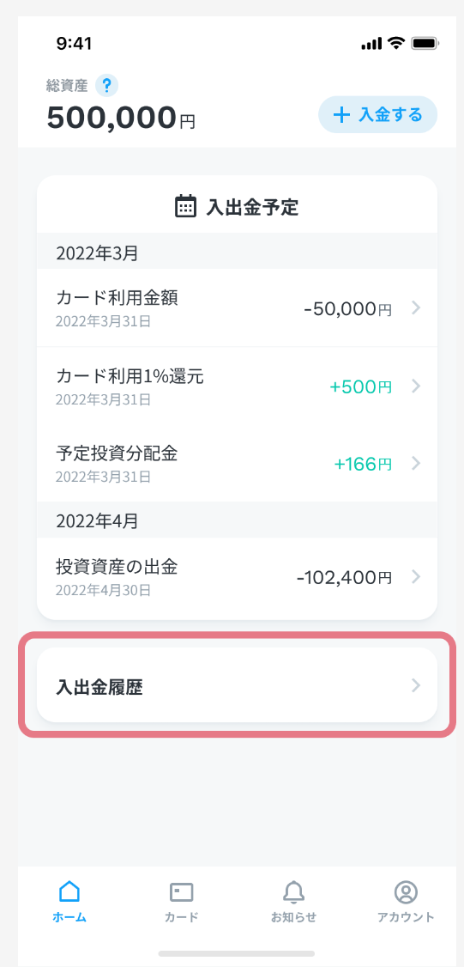Switch to the カード tab label
This screenshot has height=967, width=464.
pyautogui.click(x=181, y=917)
